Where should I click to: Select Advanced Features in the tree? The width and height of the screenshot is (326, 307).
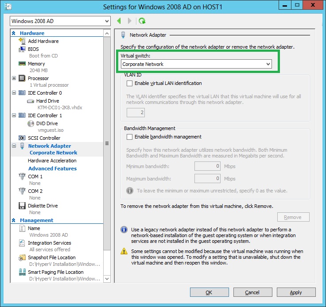click(x=52, y=169)
